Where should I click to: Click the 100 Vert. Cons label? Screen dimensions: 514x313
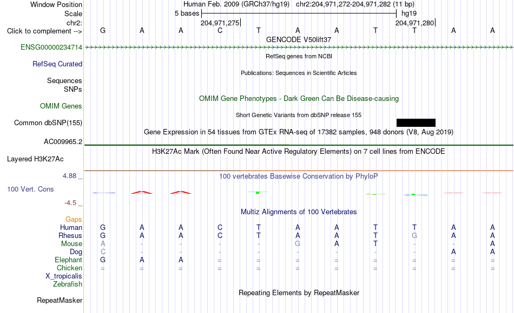pos(30,189)
